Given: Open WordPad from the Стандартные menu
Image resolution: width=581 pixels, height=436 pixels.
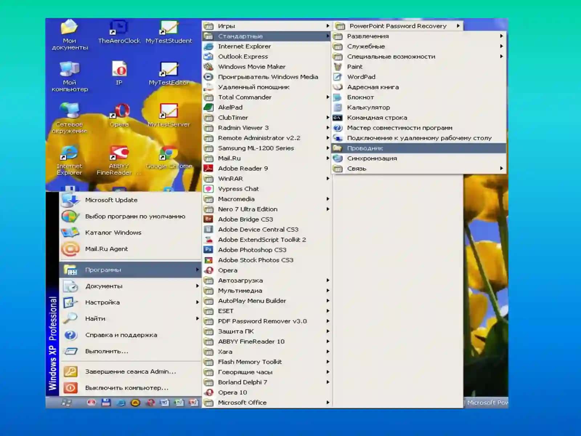Looking at the screenshot, I should (419, 77).
